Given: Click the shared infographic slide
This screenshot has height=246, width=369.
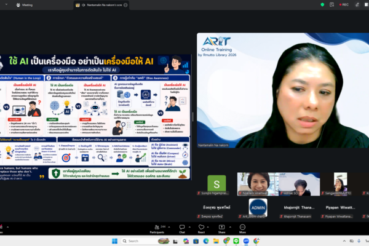Looking at the screenshot, I should click(x=95, y=117).
